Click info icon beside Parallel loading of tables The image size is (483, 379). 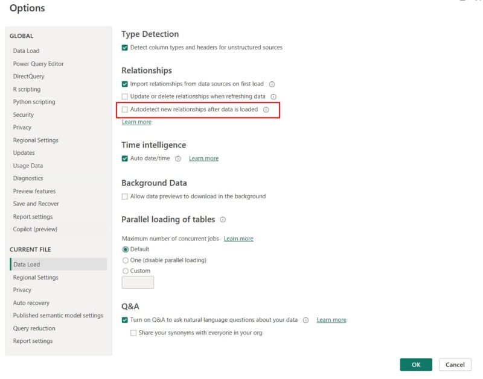pyautogui.click(x=223, y=220)
